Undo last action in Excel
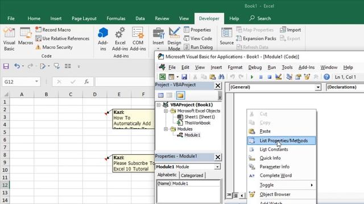364x204 pixels. pyautogui.click(x=17, y=66)
